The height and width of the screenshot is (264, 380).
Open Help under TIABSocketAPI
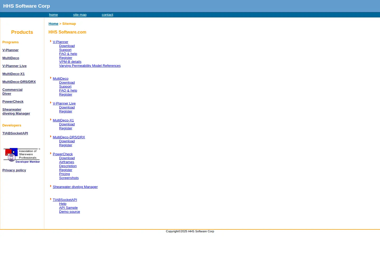[63, 204]
